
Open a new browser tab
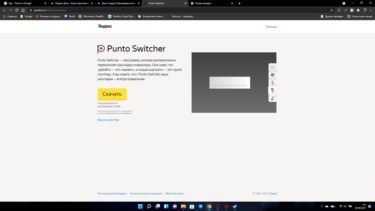(239, 3)
